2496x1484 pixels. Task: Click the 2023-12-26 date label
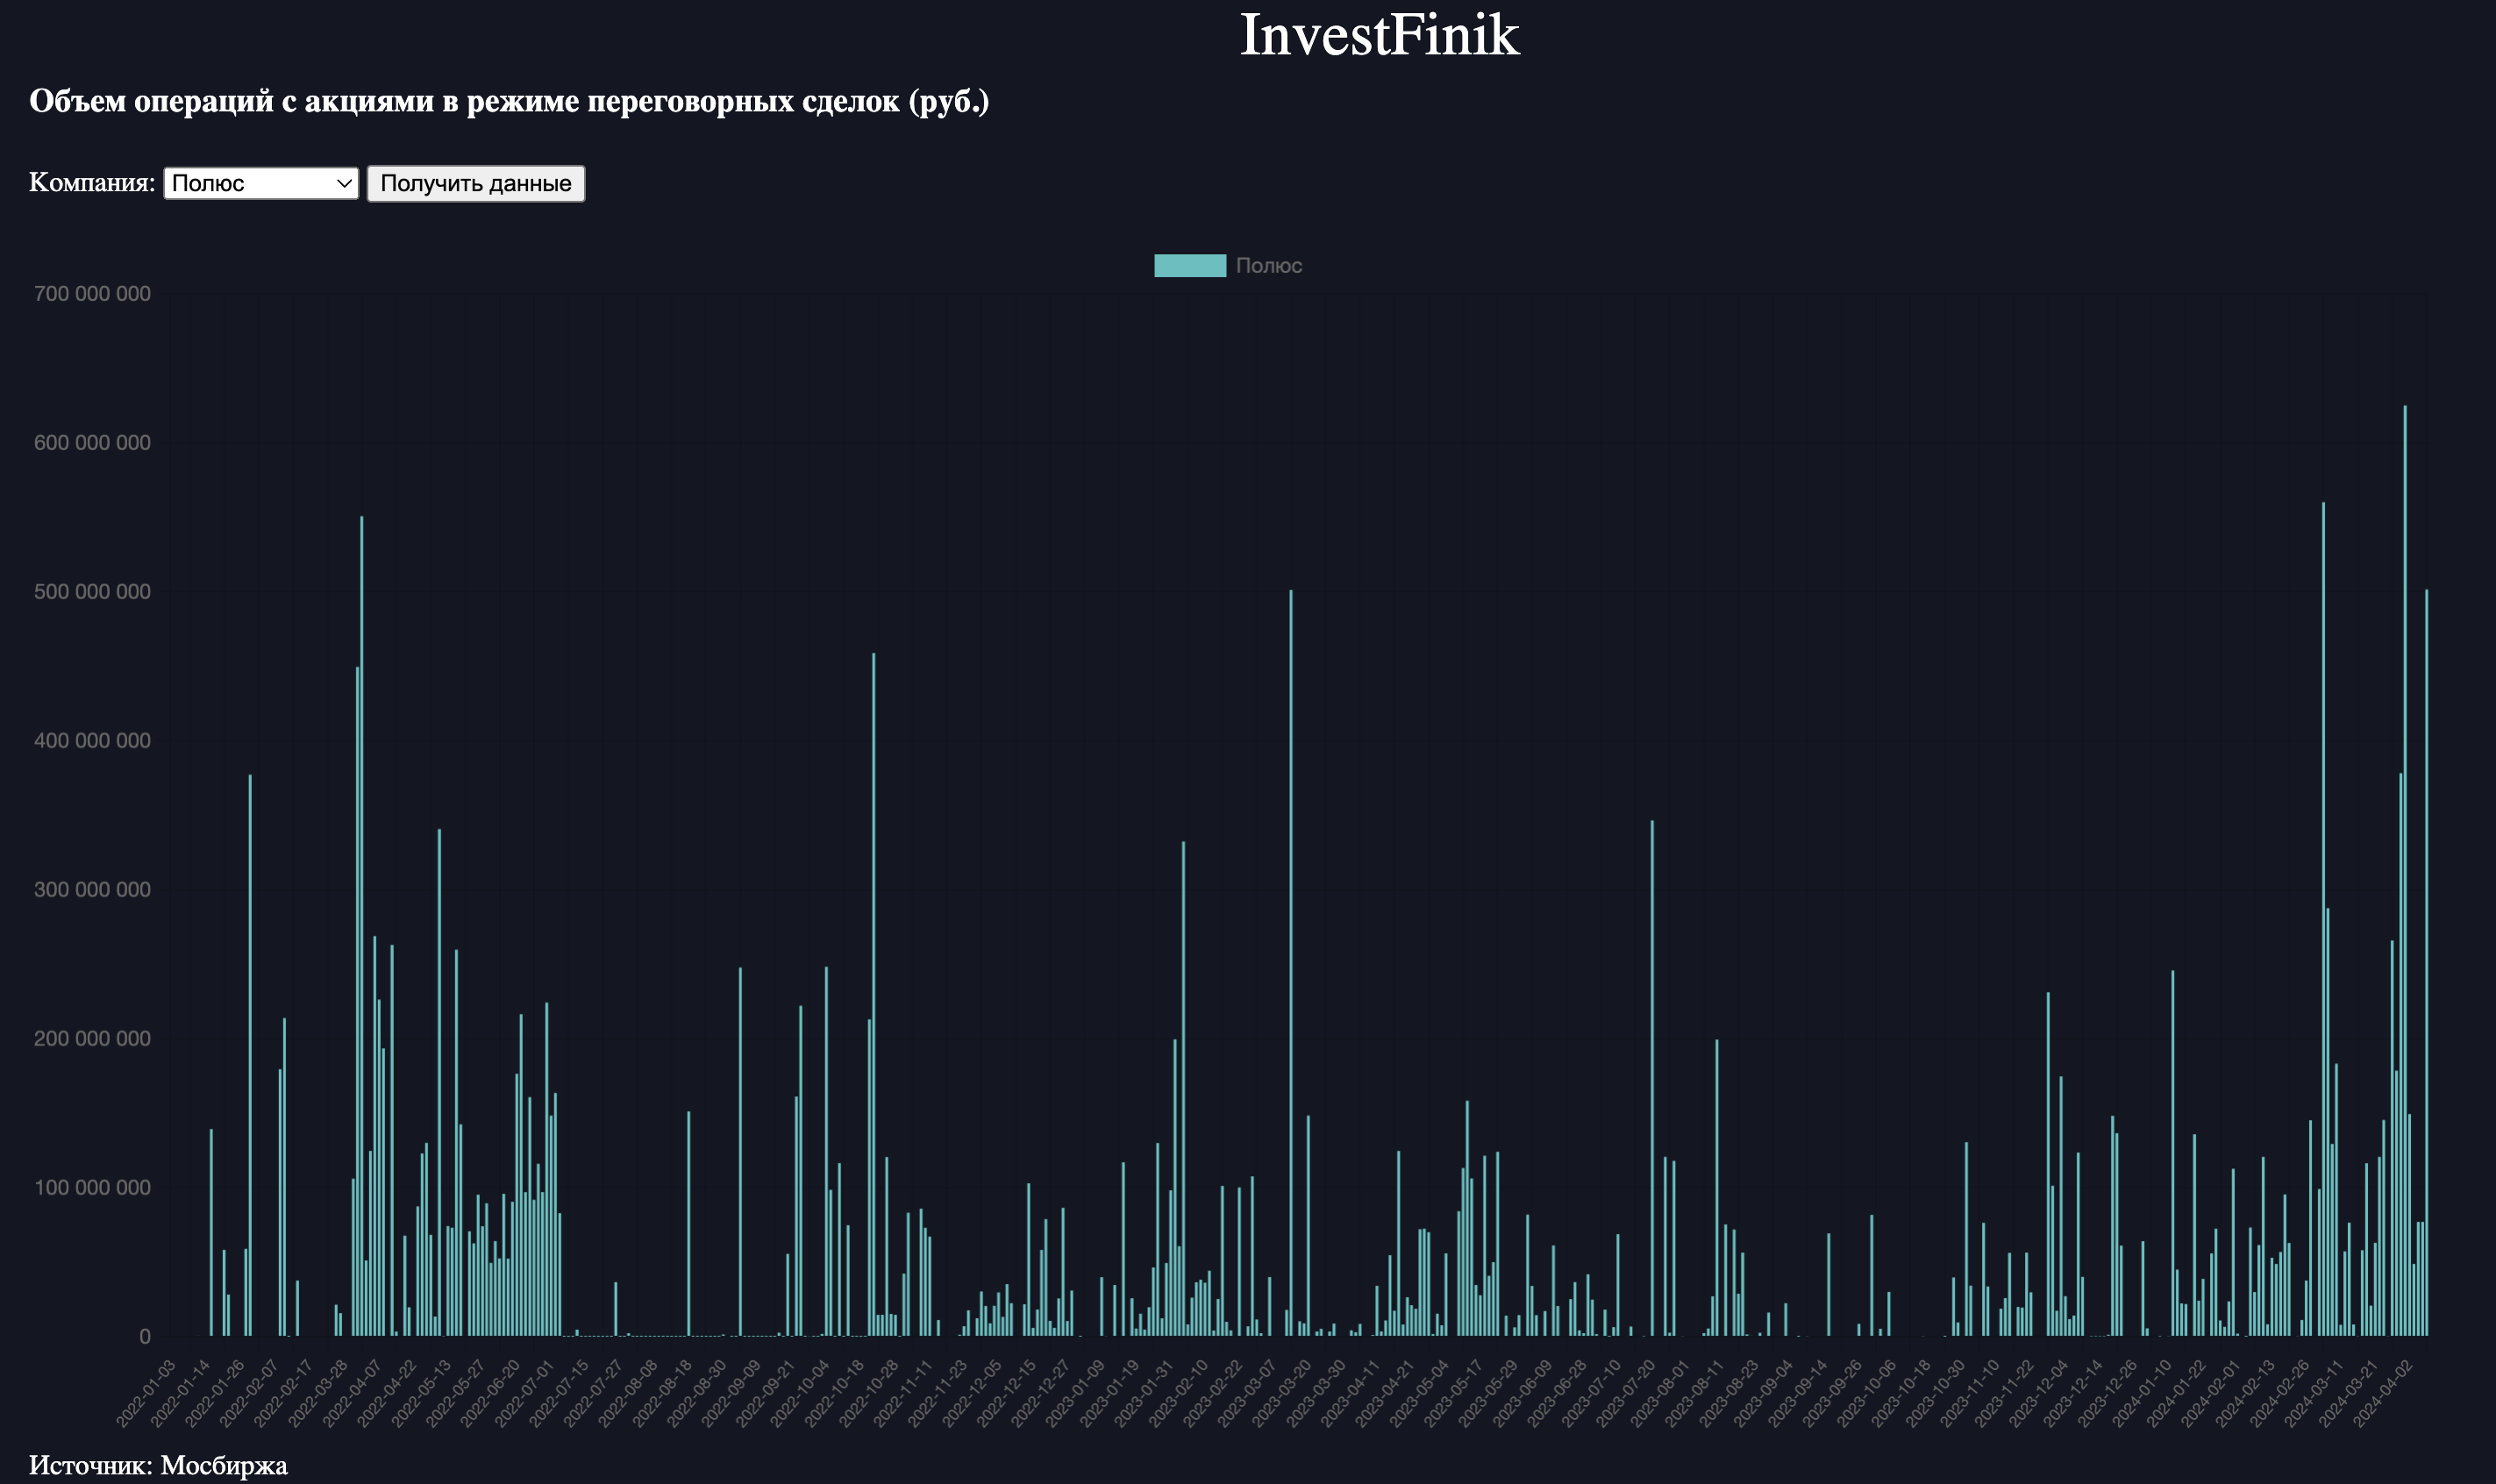point(2109,1392)
